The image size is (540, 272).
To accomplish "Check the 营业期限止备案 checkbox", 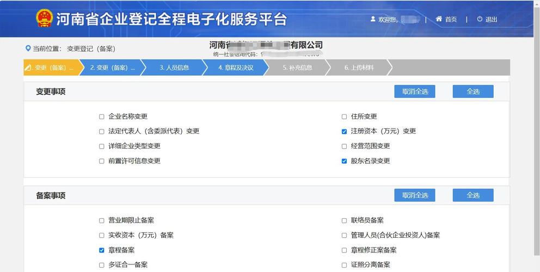I will pyautogui.click(x=102, y=221).
